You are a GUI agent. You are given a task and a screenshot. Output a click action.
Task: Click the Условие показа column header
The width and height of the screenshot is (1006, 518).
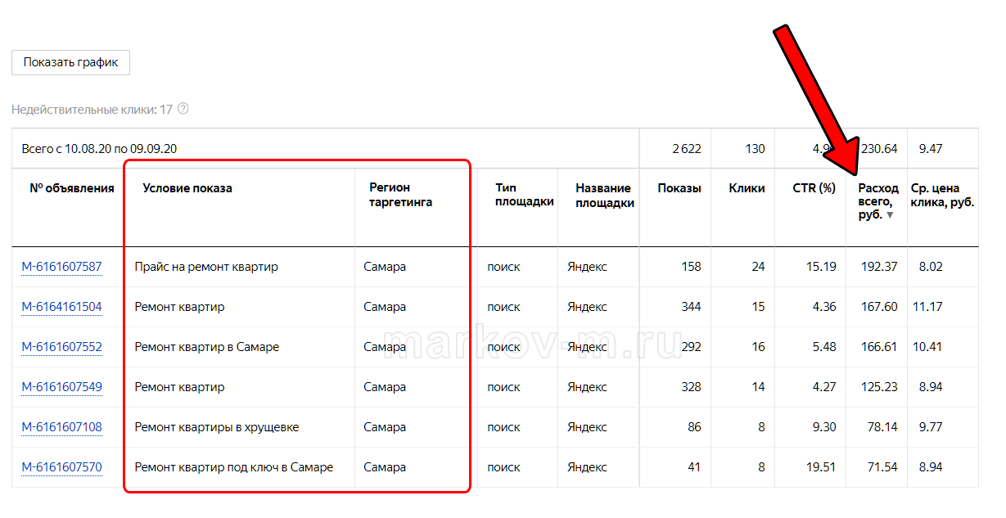pos(187,188)
